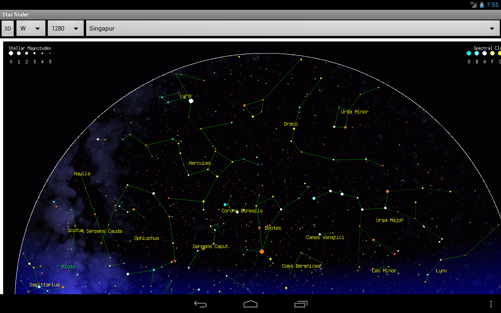Click the spectral class F yellow swatch
This screenshot has width=501, height=313.
coord(492,53)
